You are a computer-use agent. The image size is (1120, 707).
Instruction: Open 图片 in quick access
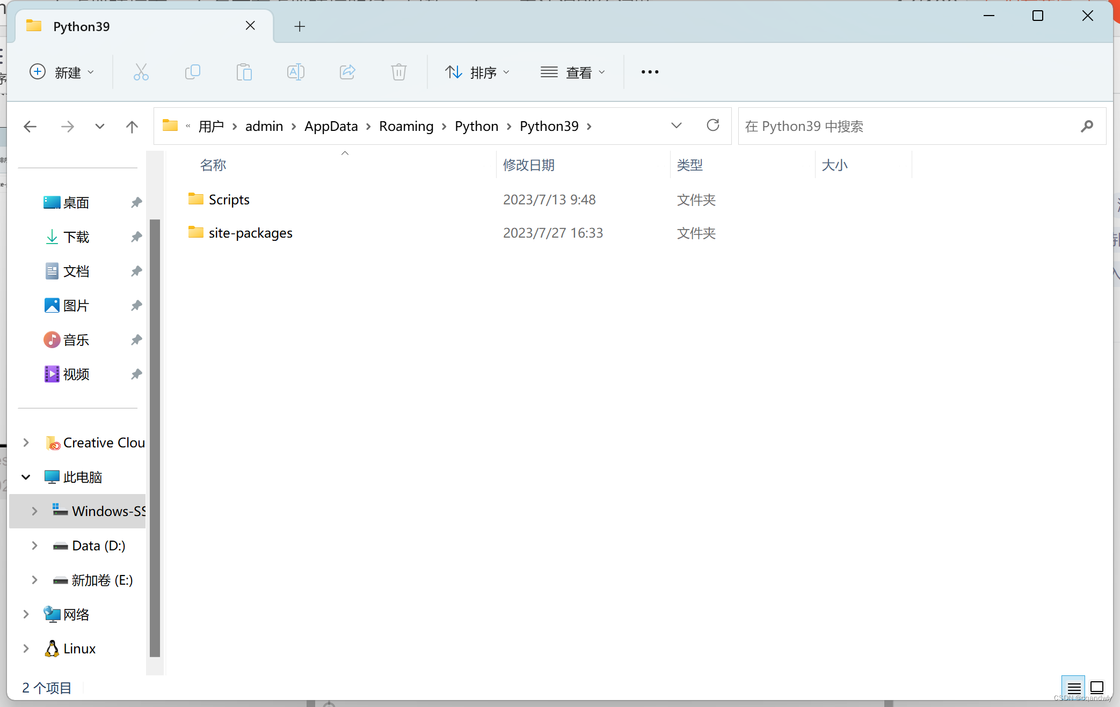point(76,305)
